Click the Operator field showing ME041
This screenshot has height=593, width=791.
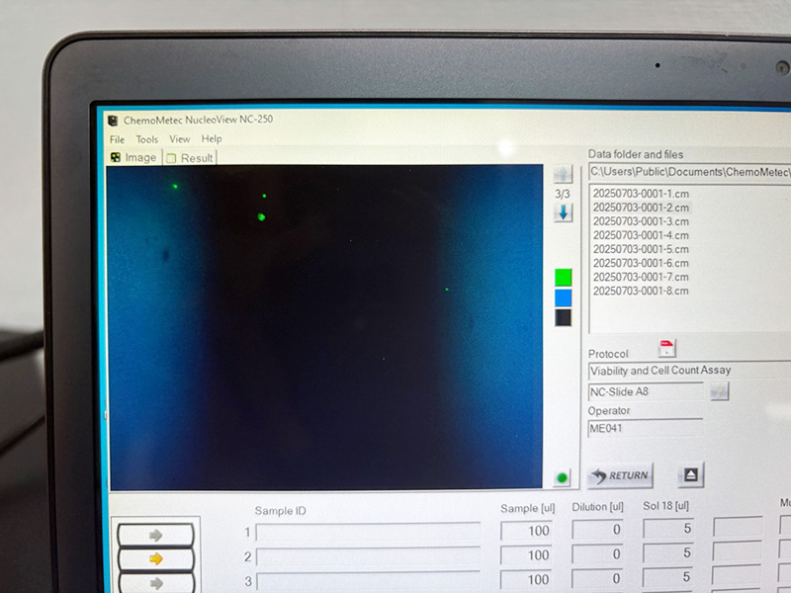point(645,429)
